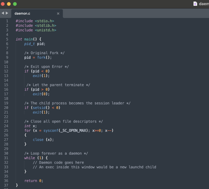
Task: Click the back navigation arrow in the tab bar
Action: (x=3, y=13)
